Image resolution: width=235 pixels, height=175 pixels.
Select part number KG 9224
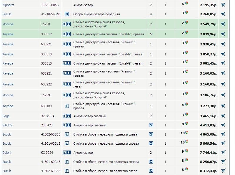[47, 153]
